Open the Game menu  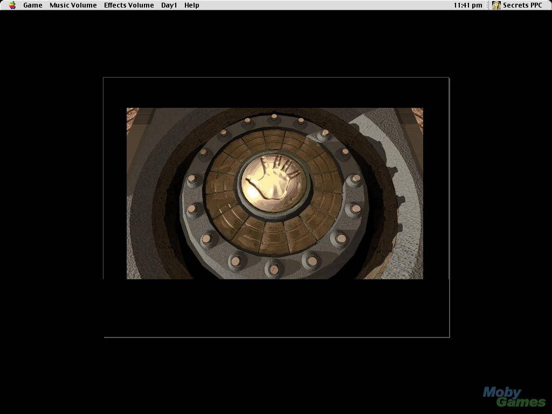[x=33, y=5]
